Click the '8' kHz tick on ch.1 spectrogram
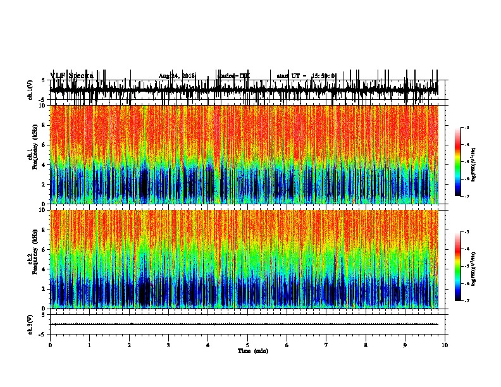 pos(44,125)
